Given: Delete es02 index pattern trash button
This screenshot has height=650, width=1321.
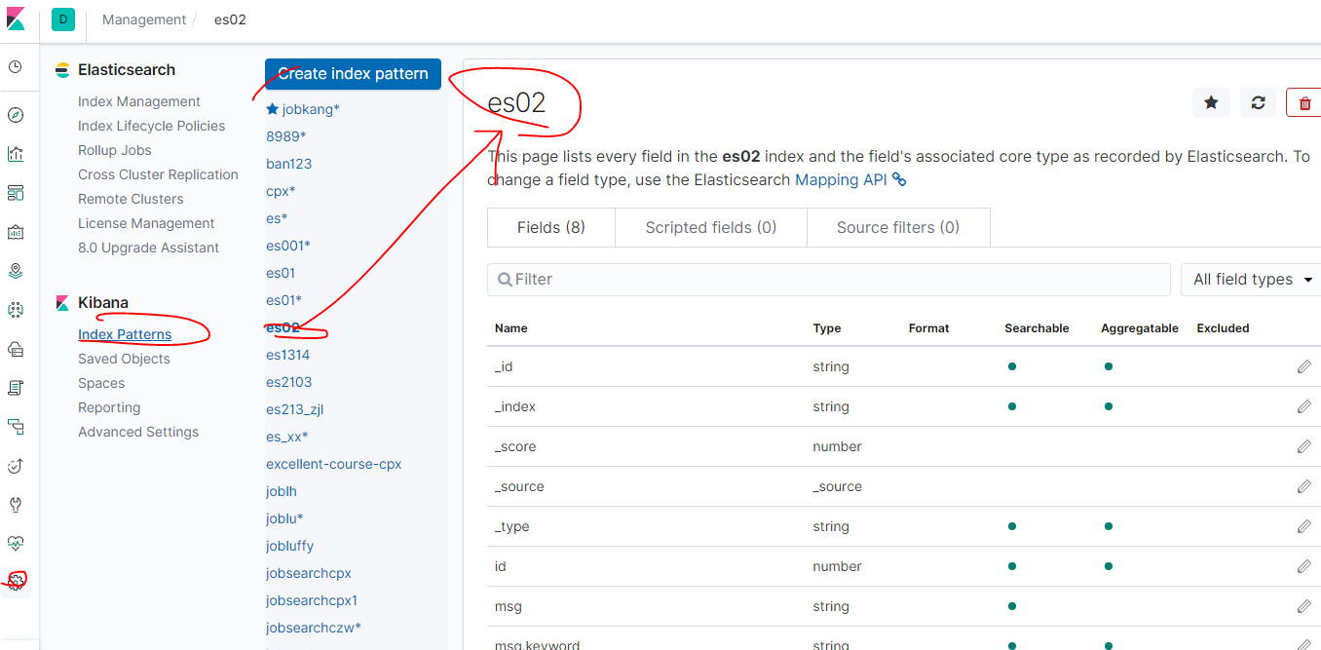Looking at the screenshot, I should tap(1304, 102).
